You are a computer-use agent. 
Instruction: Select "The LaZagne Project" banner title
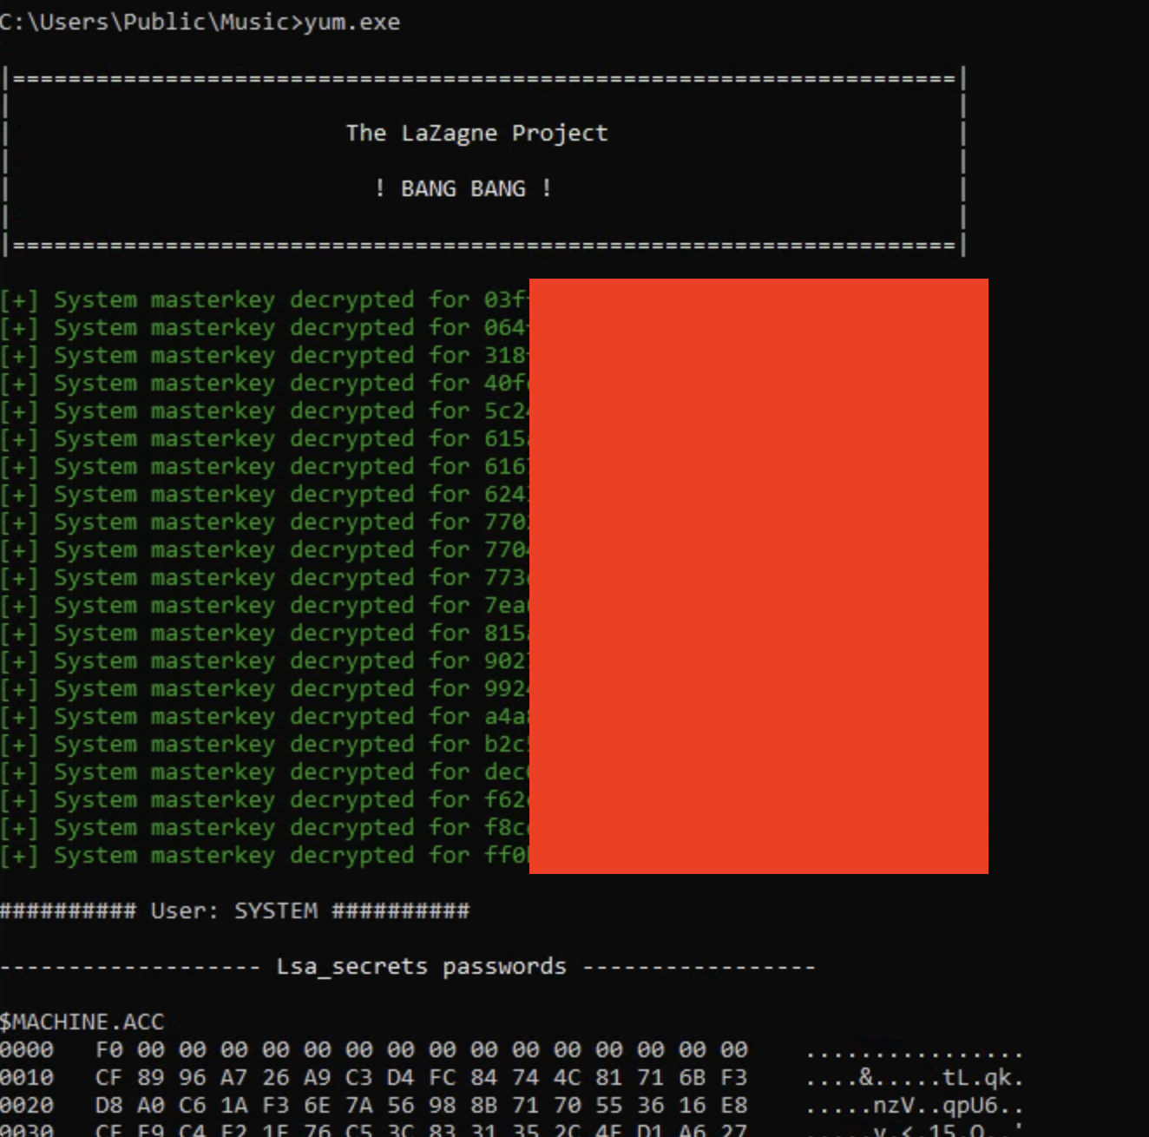477,133
